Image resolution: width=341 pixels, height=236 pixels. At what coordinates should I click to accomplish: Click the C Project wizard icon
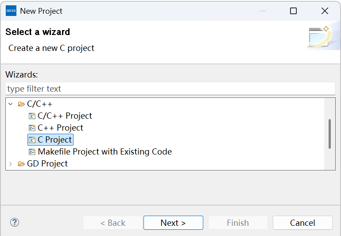[x=32, y=140]
